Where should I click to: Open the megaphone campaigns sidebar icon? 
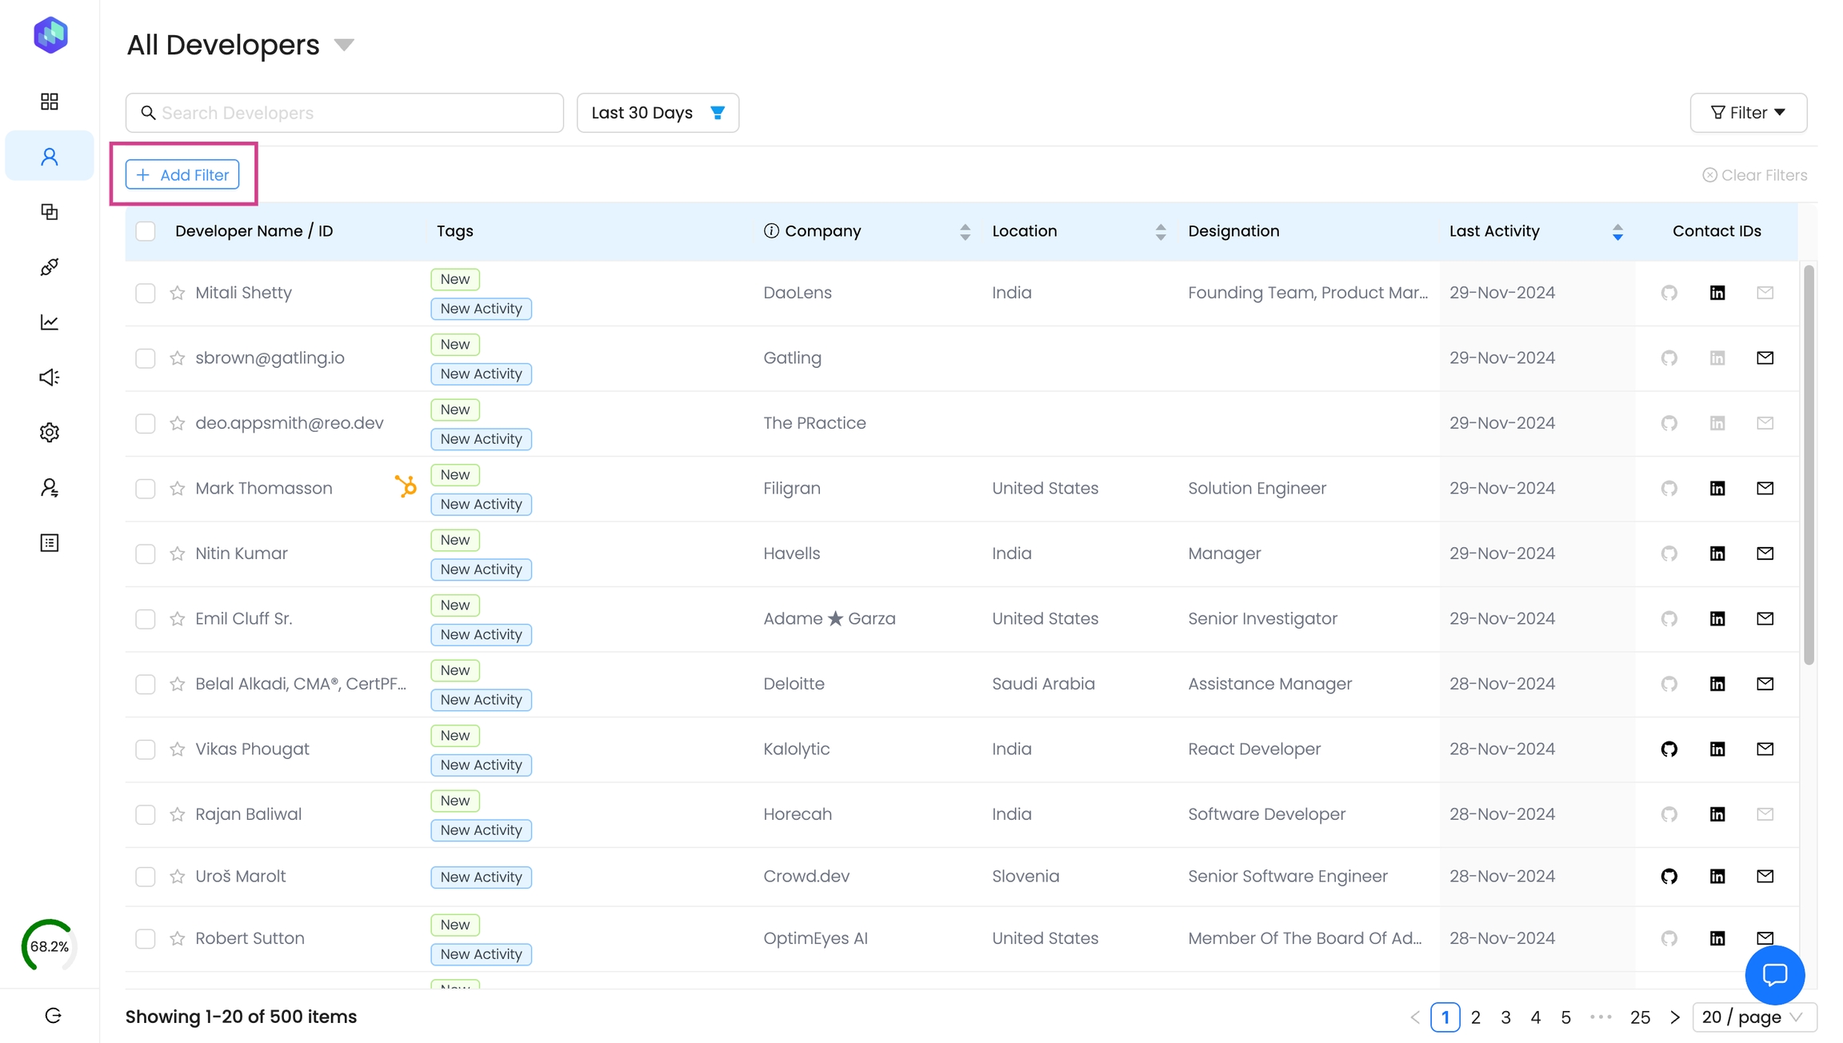pyautogui.click(x=50, y=378)
